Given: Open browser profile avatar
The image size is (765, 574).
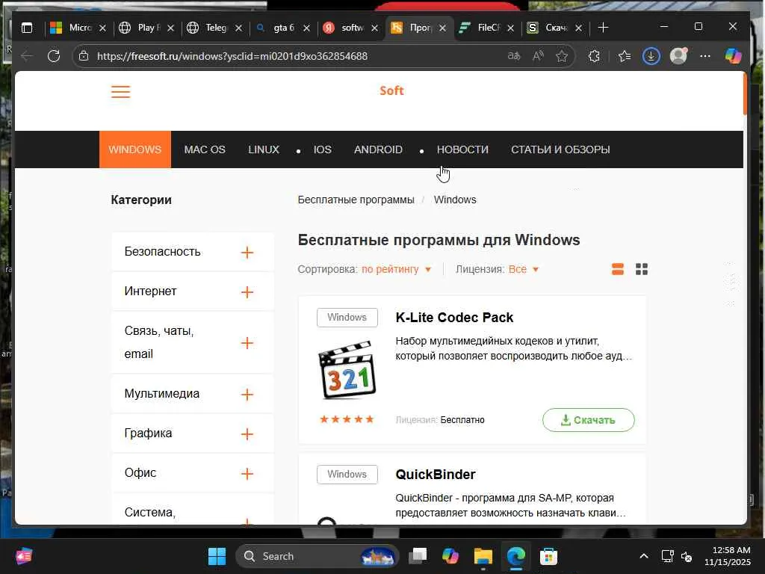Looking at the screenshot, I should pyautogui.click(x=678, y=56).
